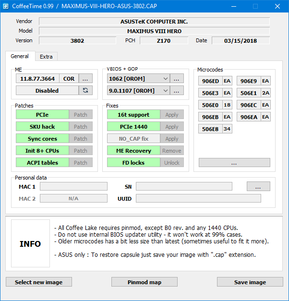Image resolution: width=289 pixels, height=301 pixels.
Task: Click the Version 3802 field
Action: coord(77,40)
